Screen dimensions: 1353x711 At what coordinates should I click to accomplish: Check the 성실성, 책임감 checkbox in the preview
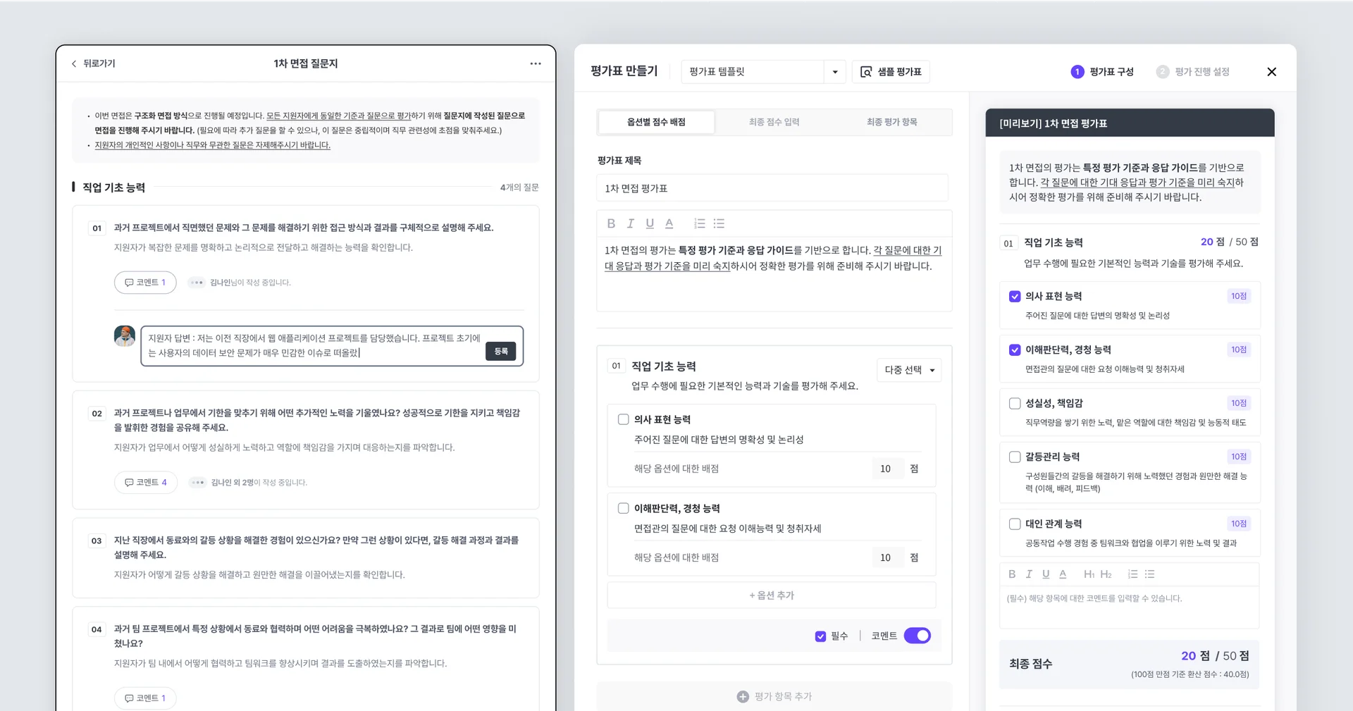pos(1015,403)
